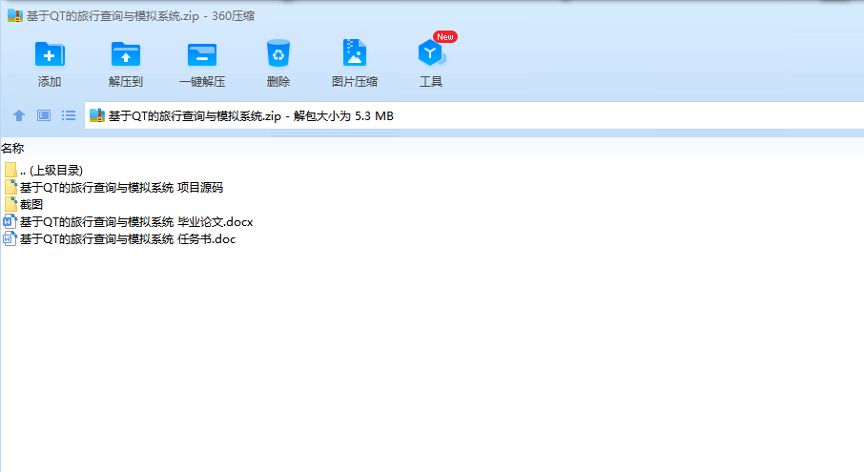Click the 360压缩 app icon in the title bar

tap(15, 15)
